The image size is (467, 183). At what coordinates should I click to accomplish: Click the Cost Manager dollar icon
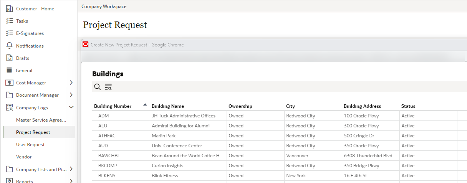coord(10,82)
